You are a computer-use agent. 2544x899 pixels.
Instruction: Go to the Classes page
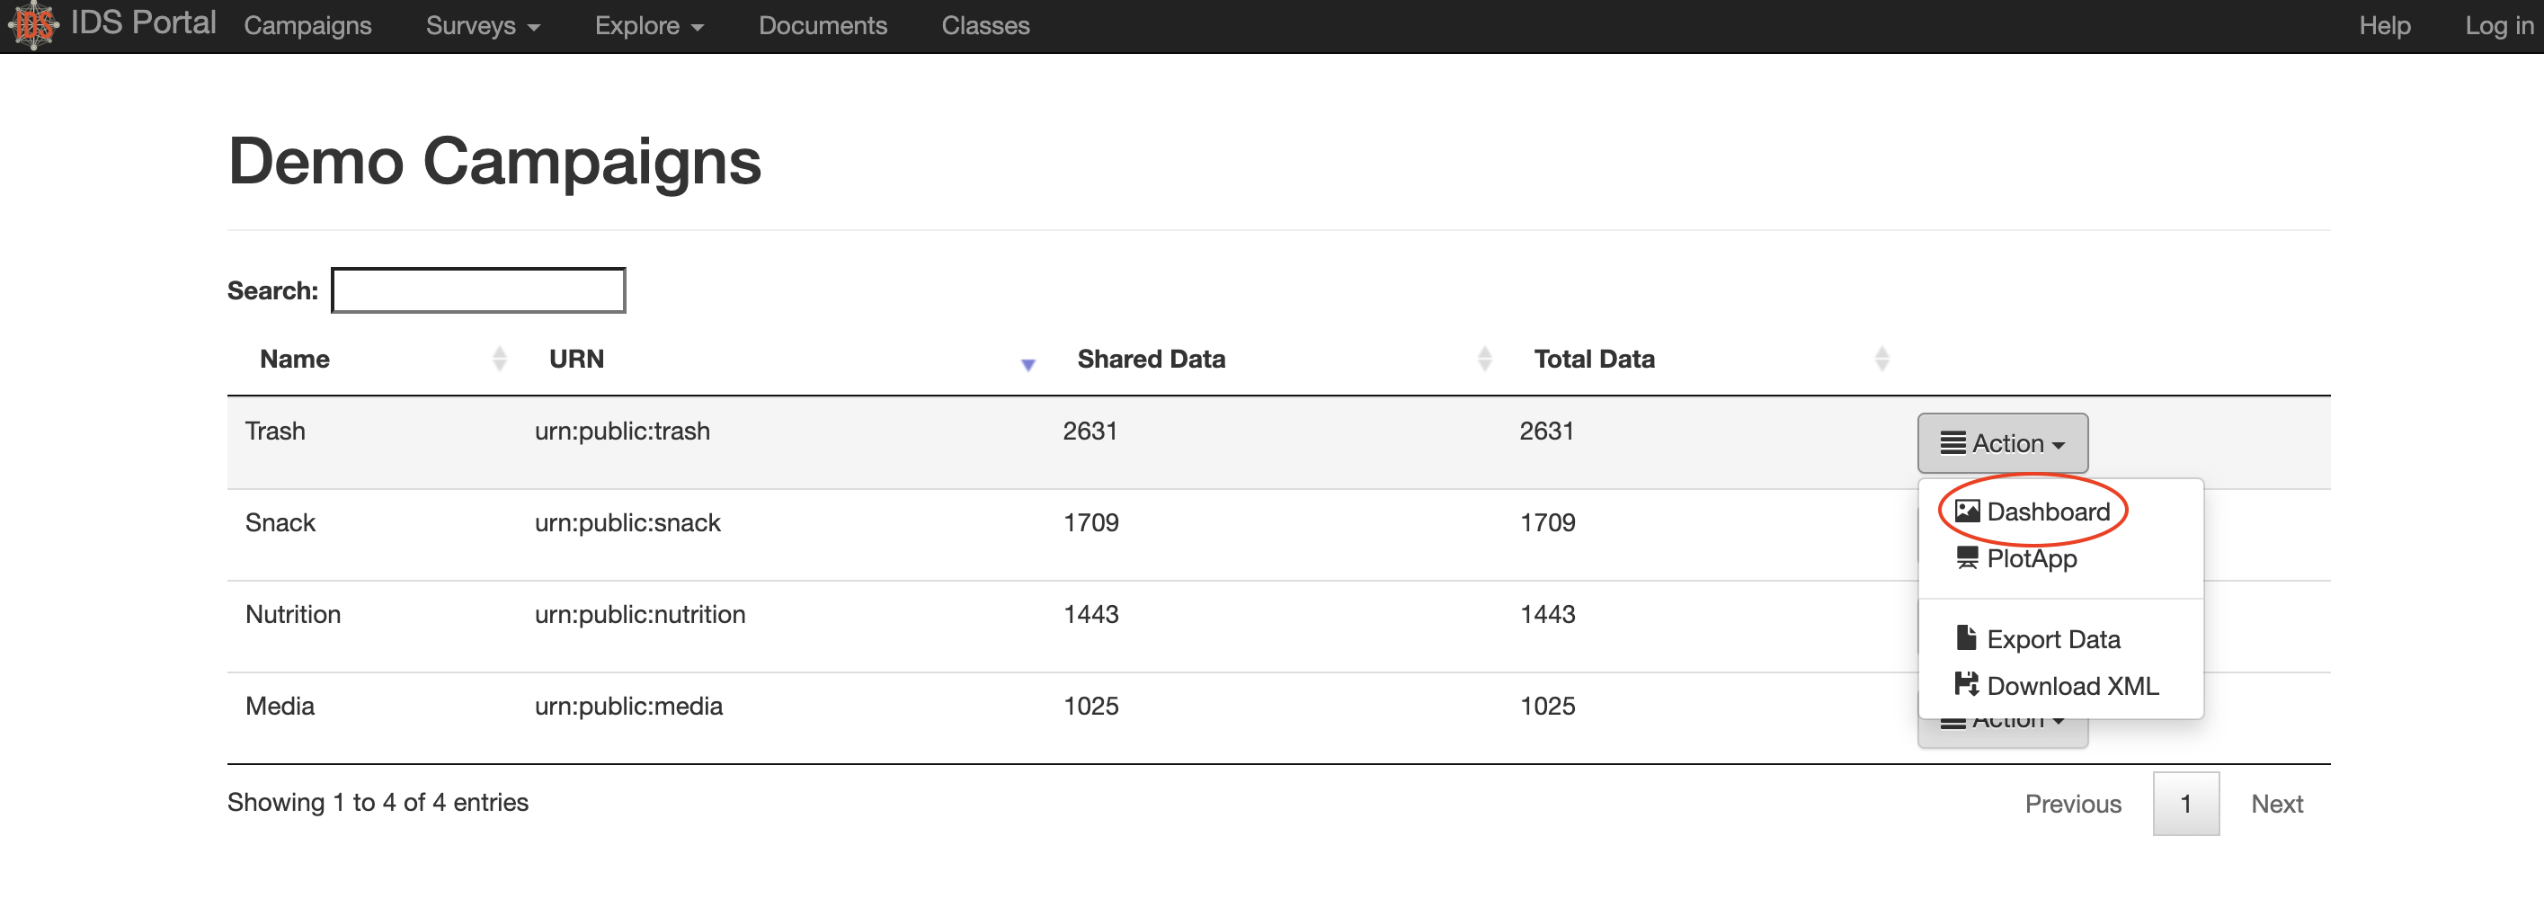[984, 26]
